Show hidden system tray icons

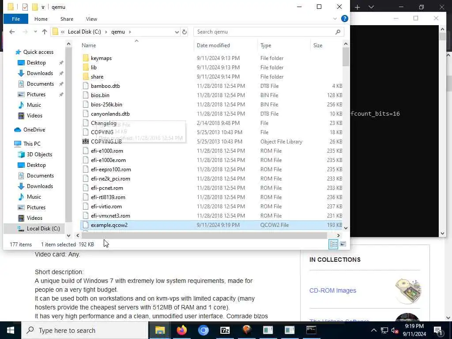click(373, 330)
